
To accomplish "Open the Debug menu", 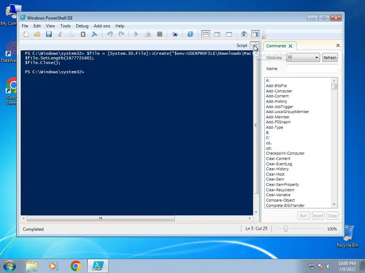I will click(x=82, y=26).
